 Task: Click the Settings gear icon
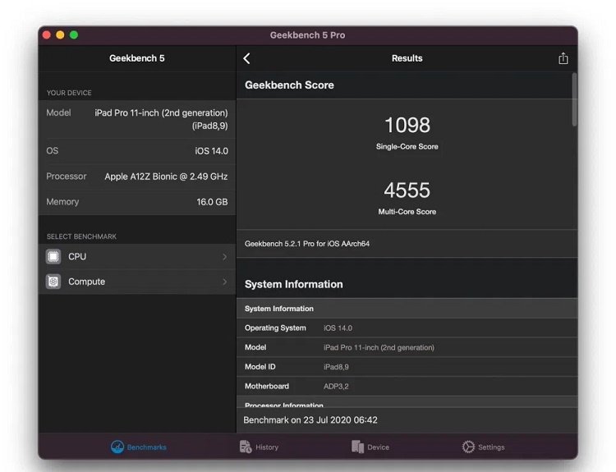468,447
